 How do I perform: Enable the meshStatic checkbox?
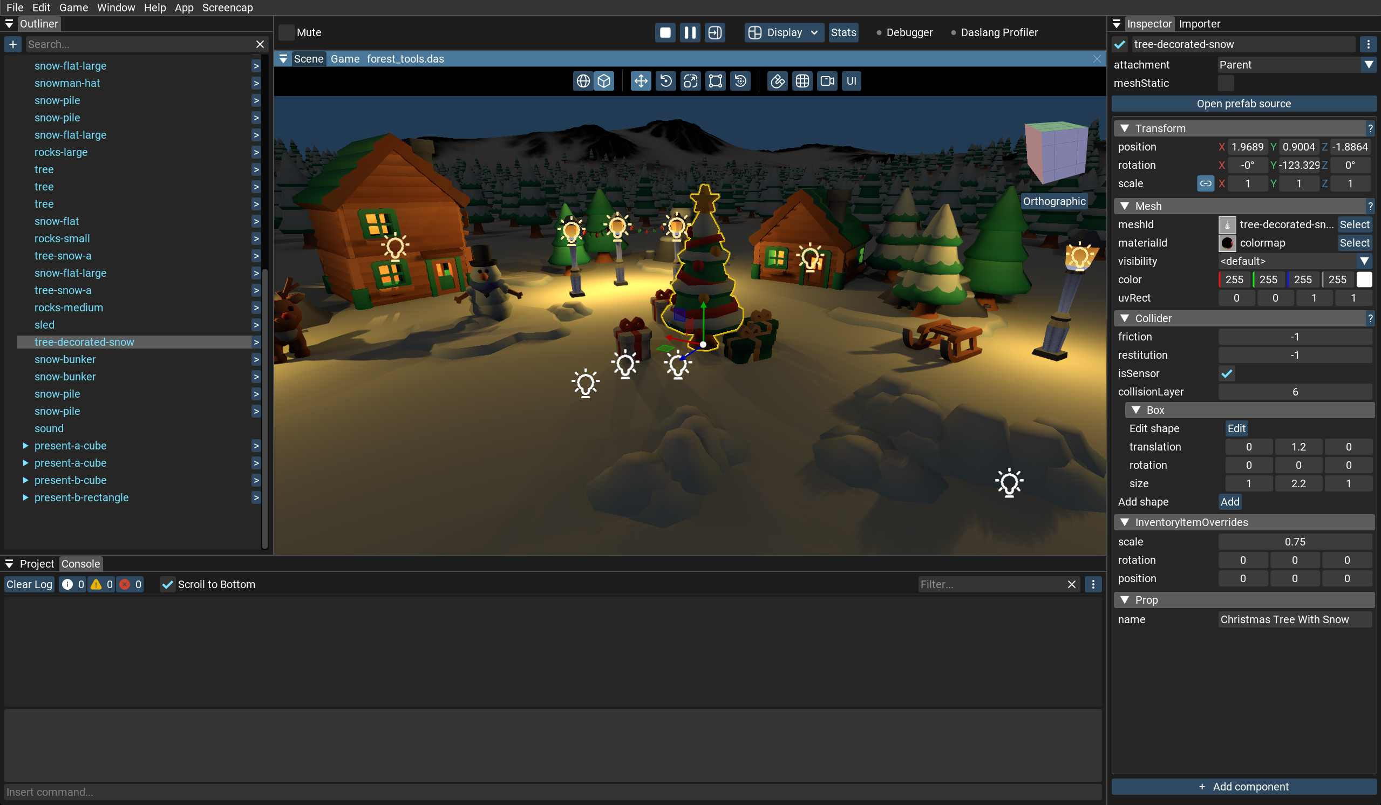coord(1227,83)
